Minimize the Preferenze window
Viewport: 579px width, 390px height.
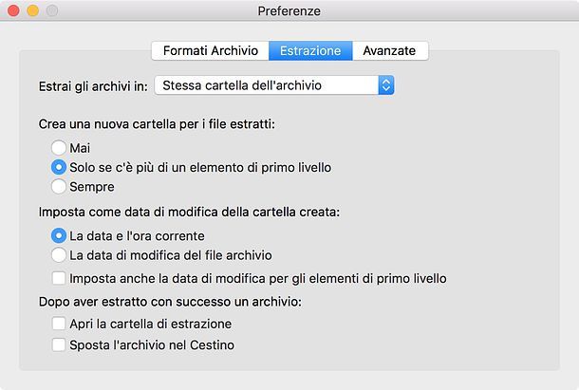tap(32, 10)
